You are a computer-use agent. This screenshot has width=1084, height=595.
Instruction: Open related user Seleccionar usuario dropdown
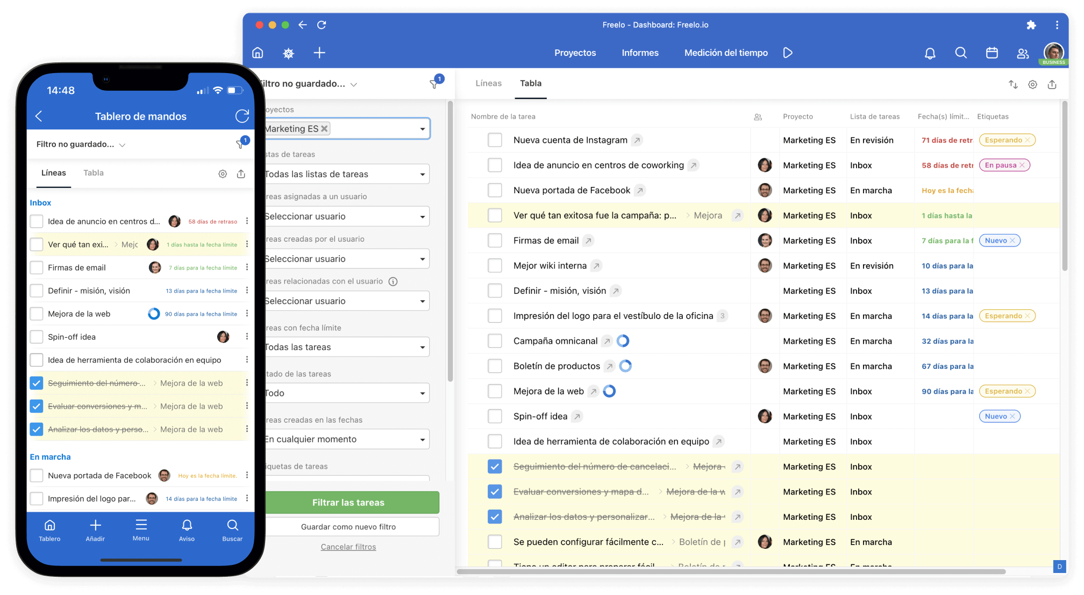(347, 301)
